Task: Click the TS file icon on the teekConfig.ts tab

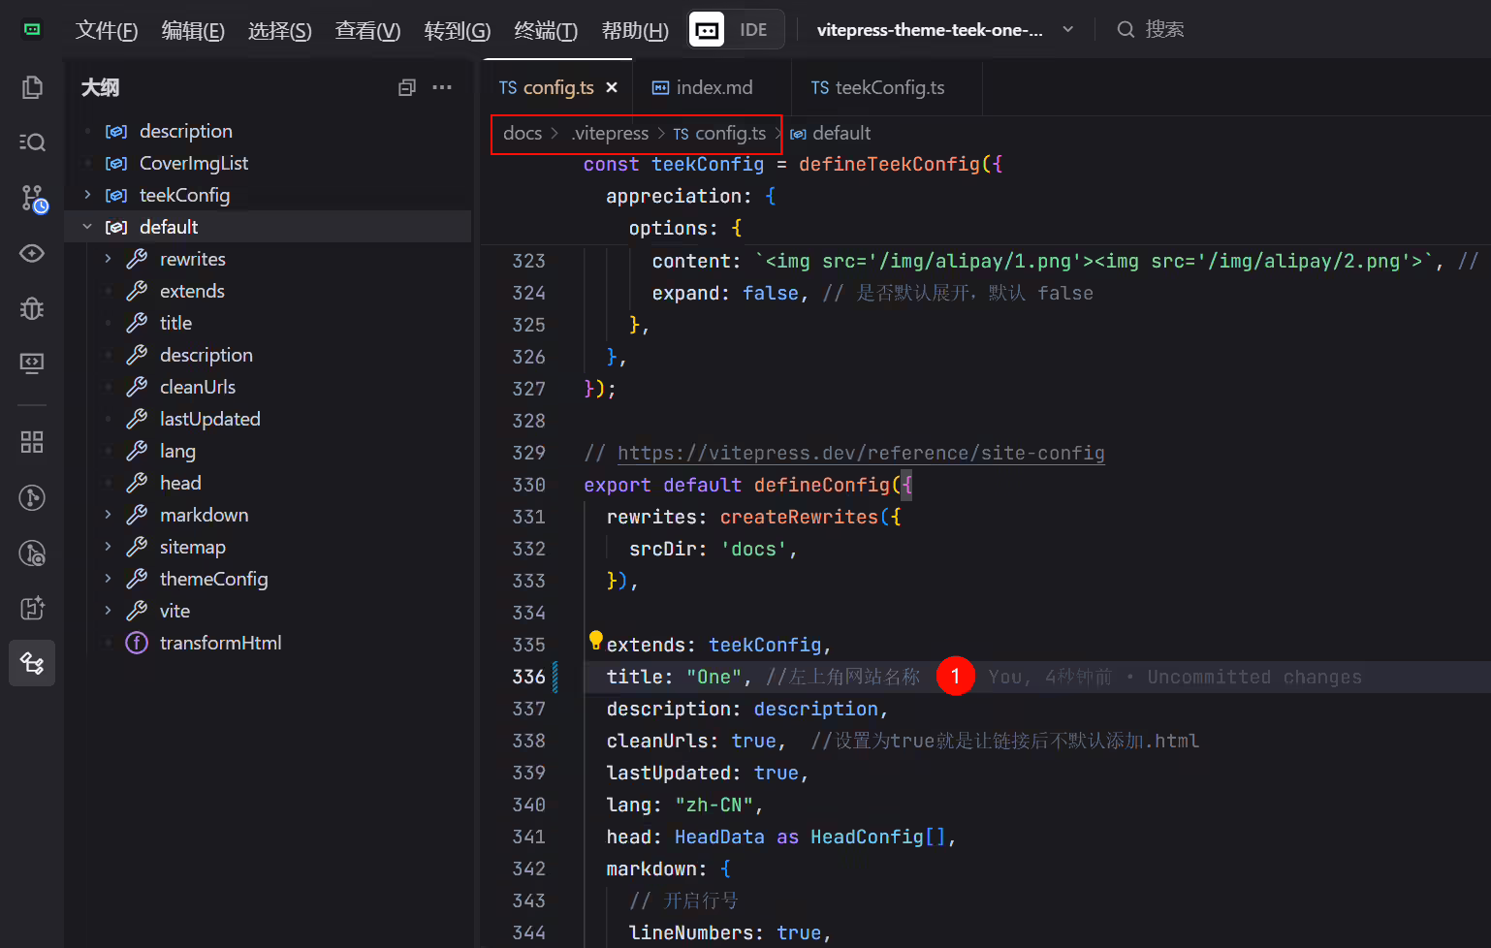Action: (x=819, y=87)
